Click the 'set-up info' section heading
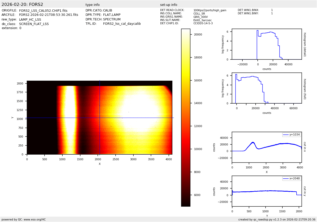 (x=169, y=5)
